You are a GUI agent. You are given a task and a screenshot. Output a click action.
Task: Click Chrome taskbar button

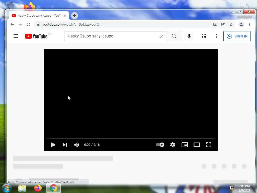tap(53, 188)
